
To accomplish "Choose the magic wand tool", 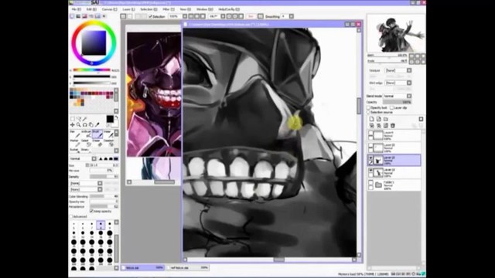I will [x=84, y=119].
